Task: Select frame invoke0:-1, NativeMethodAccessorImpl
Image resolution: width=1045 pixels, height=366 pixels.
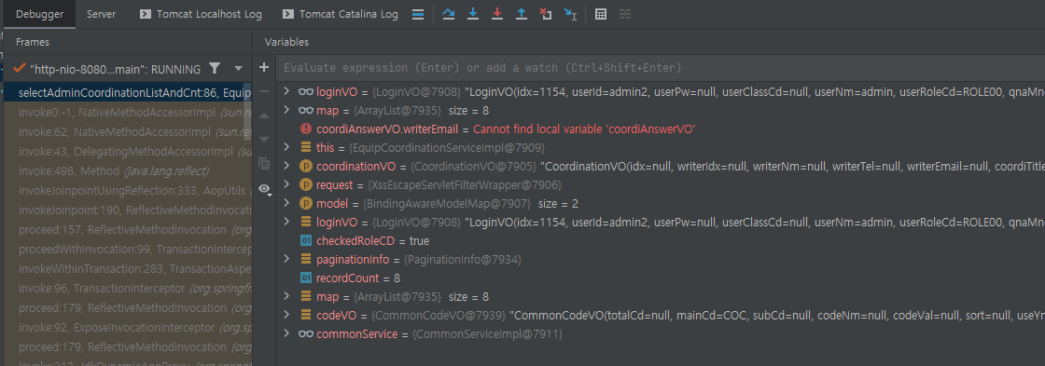Action: (127, 113)
